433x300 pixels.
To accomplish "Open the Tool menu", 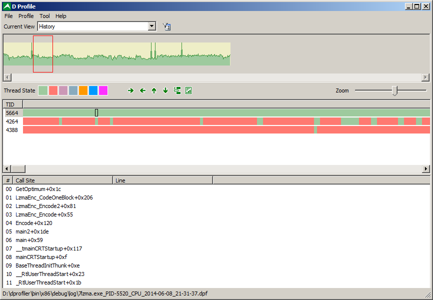I will [x=44, y=16].
